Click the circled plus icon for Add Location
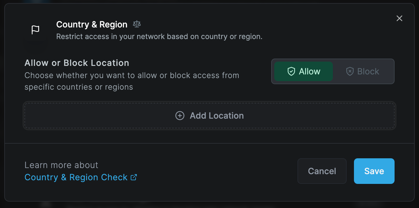Viewport: 419px width, 208px height. click(180, 116)
